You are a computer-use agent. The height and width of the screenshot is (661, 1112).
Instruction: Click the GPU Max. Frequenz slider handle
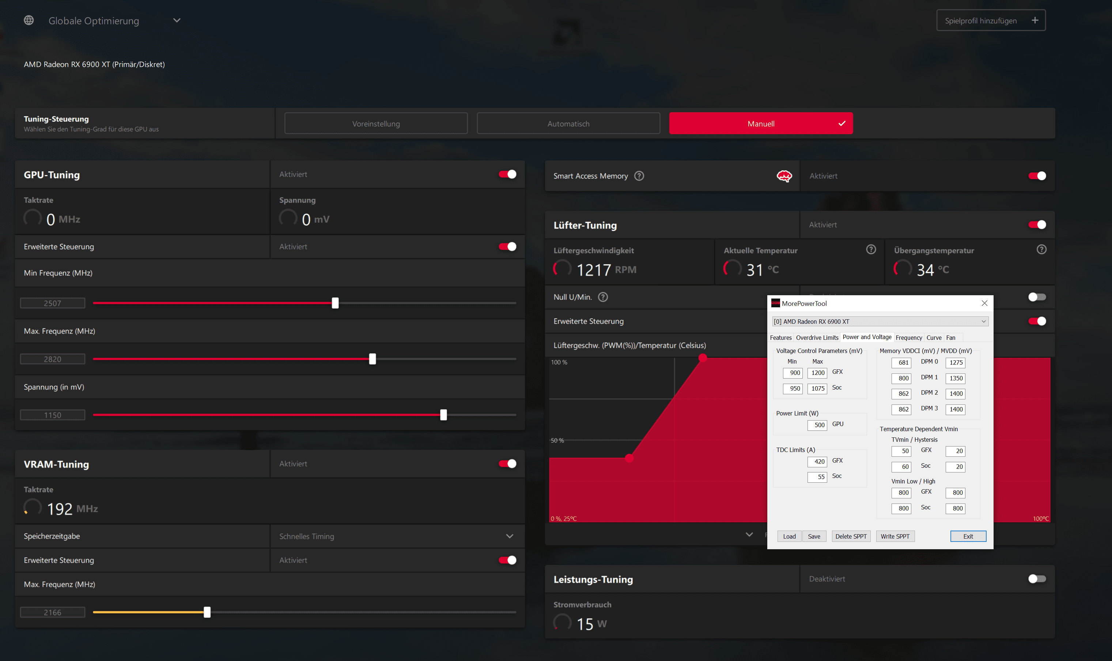click(x=372, y=359)
